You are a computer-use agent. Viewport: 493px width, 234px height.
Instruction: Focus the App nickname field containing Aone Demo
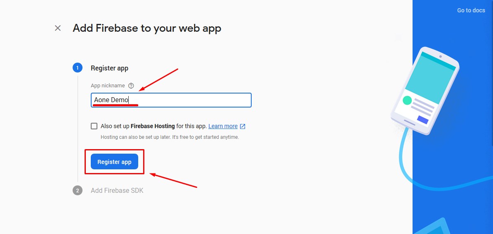171,100
